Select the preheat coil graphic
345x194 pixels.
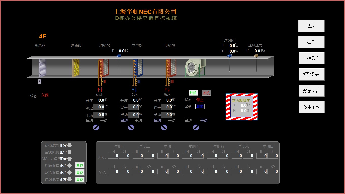pyautogui.click(x=104, y=68)
